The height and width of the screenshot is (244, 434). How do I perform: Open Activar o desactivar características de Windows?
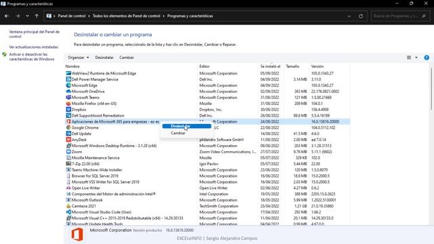pyautogui.click(x=32, y=57)
